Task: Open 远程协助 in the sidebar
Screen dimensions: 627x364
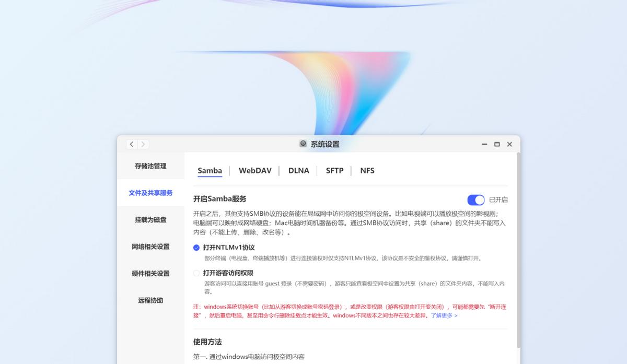Action: click(150, 300)
